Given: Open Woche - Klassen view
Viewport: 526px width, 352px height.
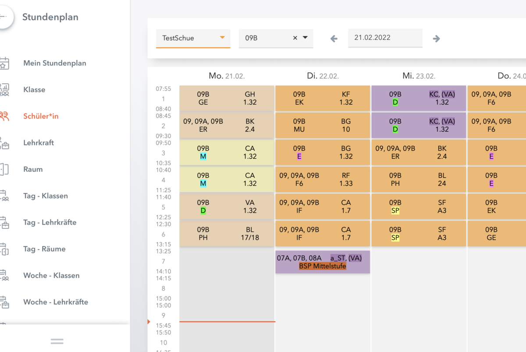Looking at the screenshot, I should [51, 275].
